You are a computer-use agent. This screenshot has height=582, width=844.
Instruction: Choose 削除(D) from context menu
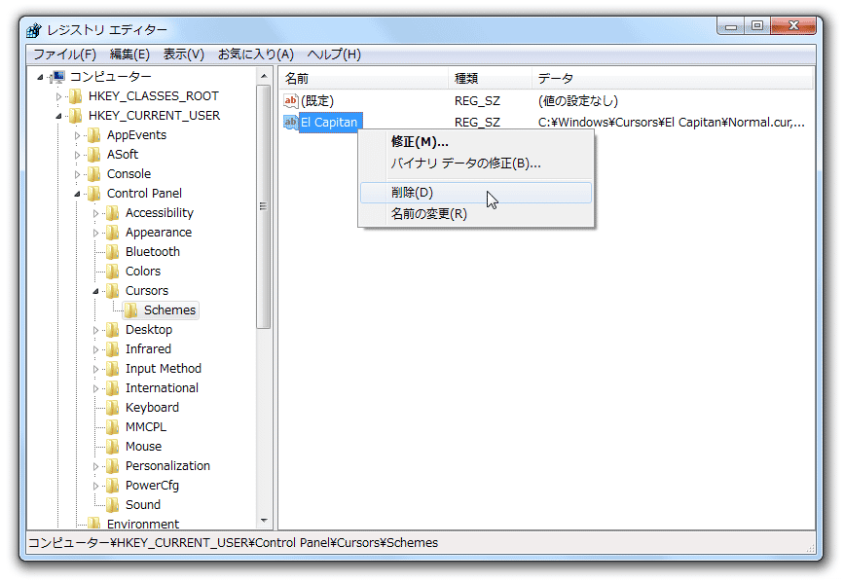pos(476,193)
